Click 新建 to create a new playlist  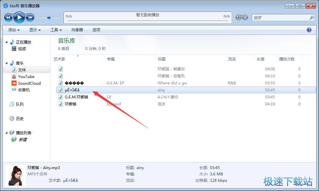pos(22,139)
